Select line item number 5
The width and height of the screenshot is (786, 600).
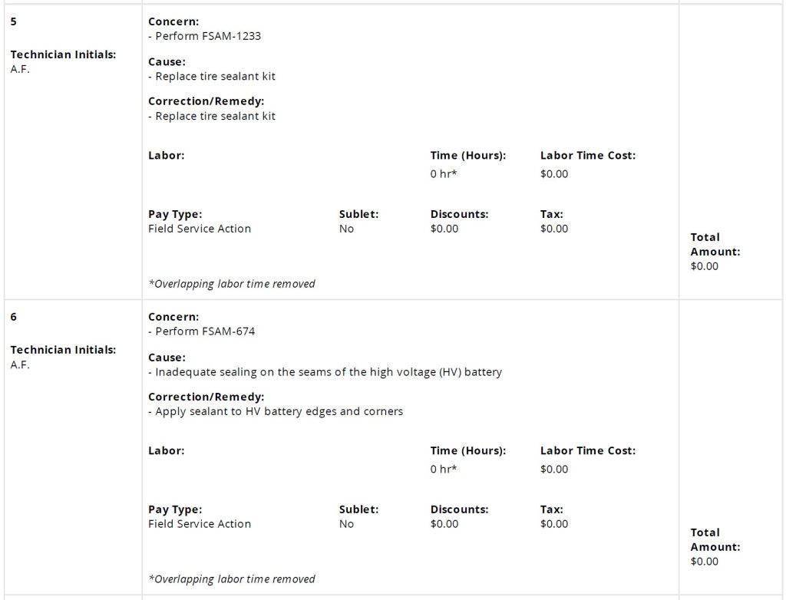[14, 21]
